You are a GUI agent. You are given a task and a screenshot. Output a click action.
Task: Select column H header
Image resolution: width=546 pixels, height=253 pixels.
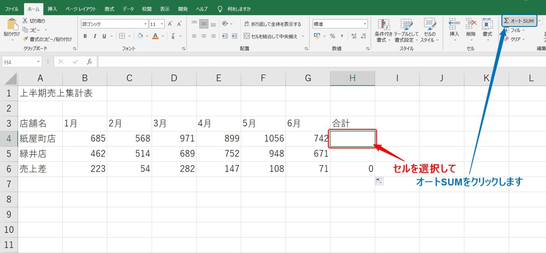(352, 78)
